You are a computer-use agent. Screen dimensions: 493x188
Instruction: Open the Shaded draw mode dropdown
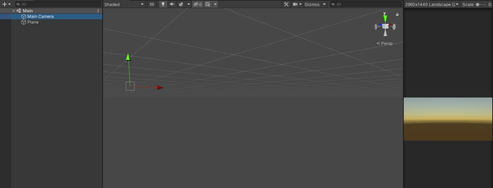pyautogui.click(x=124, y=4)
